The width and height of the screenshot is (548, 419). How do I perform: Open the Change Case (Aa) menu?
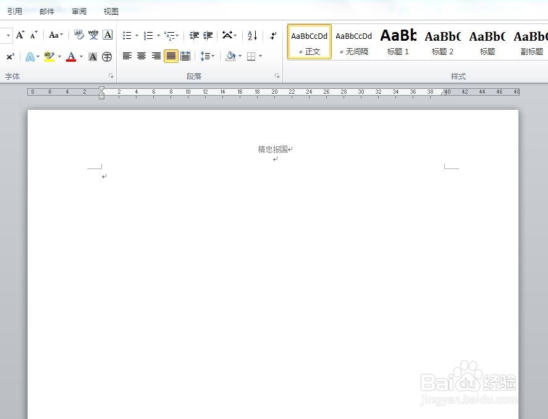(x=56, y=35)
